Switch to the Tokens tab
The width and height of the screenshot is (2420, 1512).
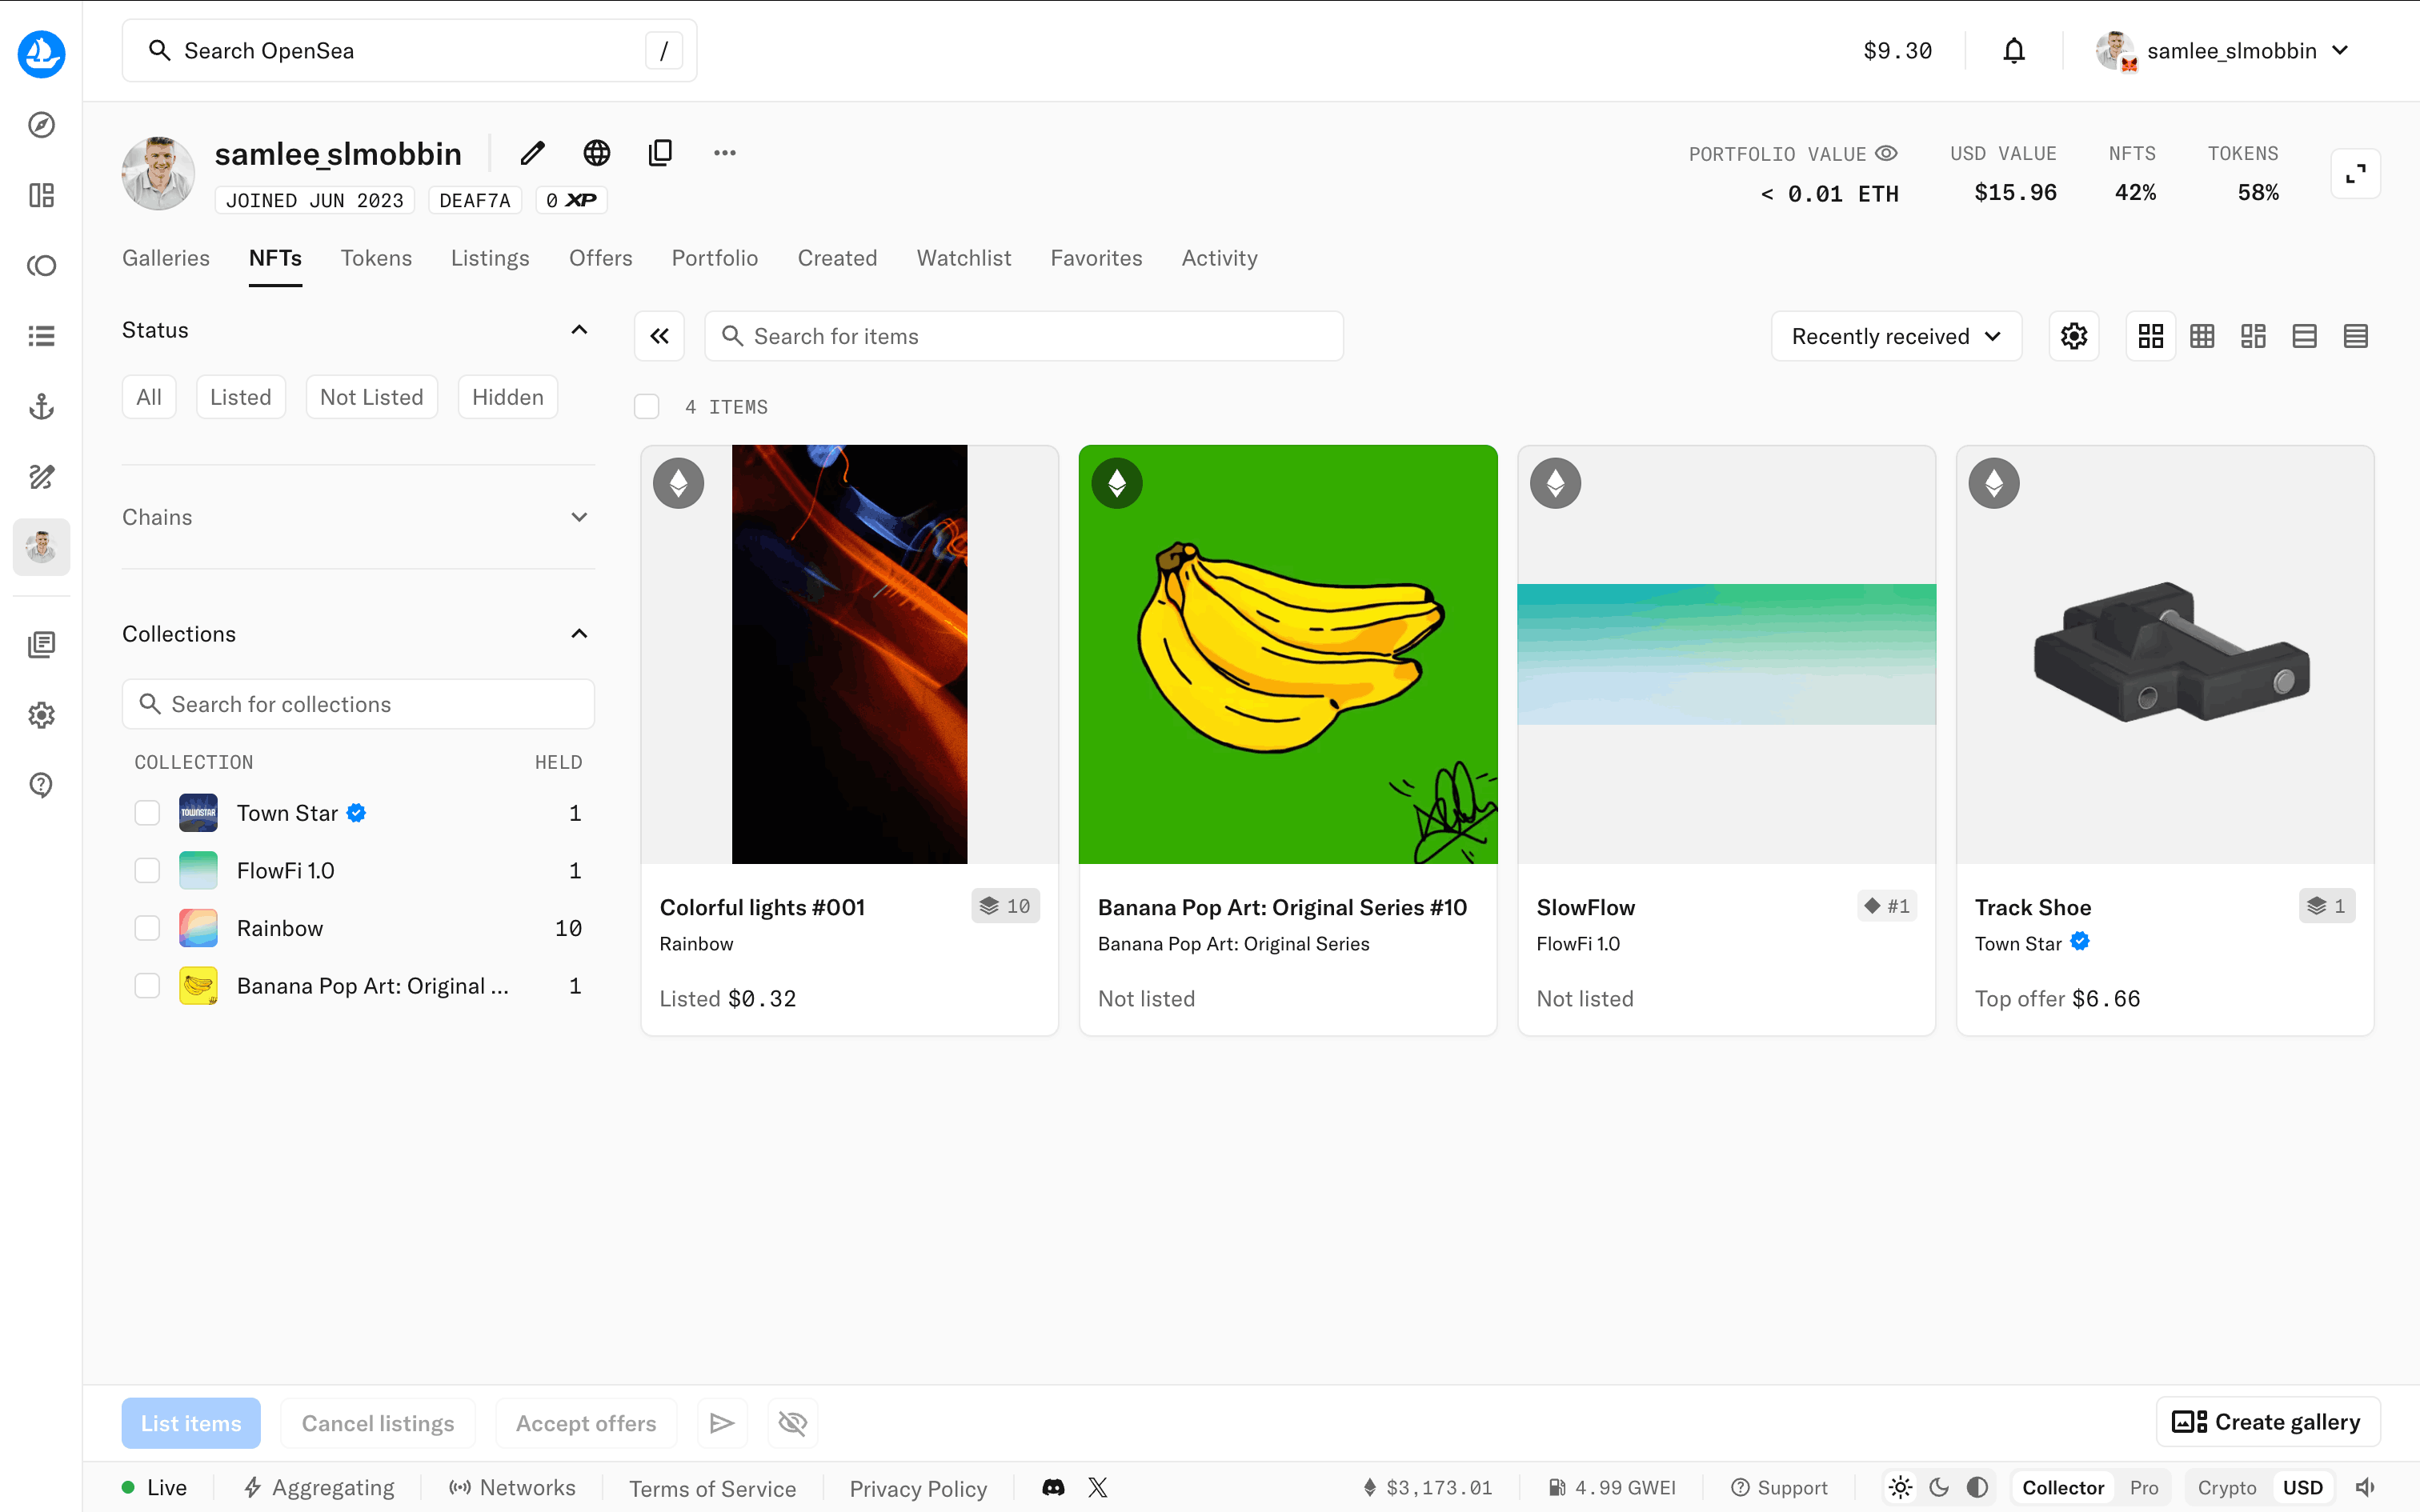tap(376, 258)
